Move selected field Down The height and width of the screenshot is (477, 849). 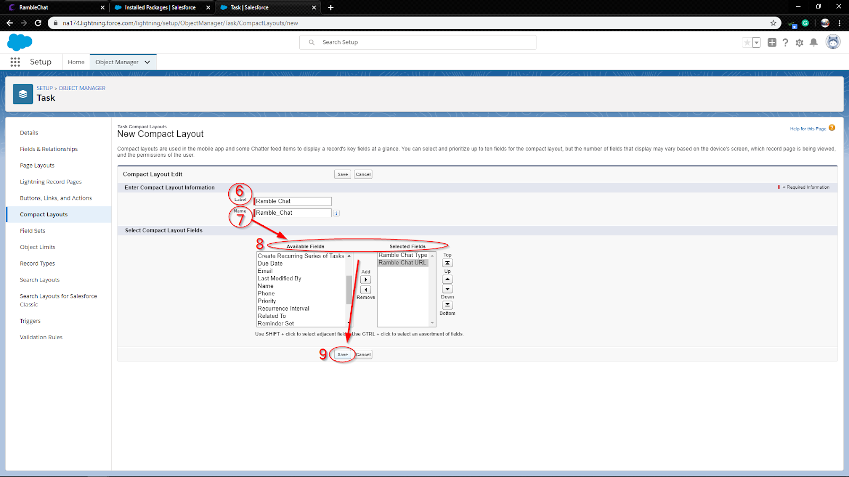[447, 289]
